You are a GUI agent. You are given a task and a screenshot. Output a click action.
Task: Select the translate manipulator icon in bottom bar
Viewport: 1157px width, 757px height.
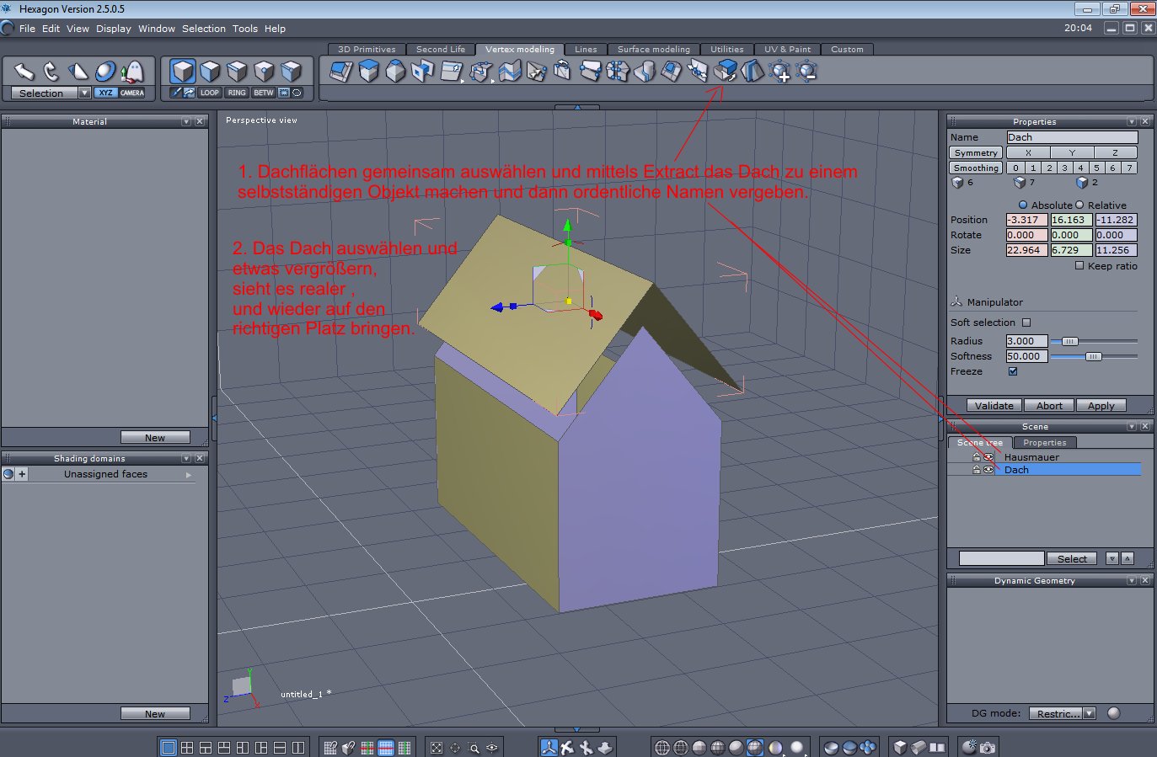tap(549, 748)
